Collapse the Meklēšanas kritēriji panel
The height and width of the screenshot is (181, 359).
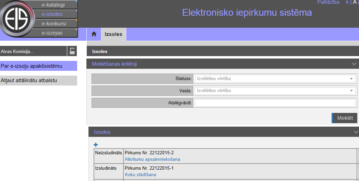point(354,64)
